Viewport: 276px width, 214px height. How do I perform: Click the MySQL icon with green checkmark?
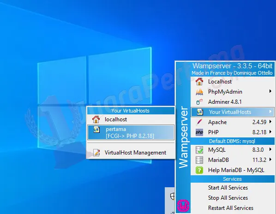[x=199, y=150]
